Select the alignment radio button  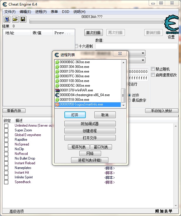(130, 95)
